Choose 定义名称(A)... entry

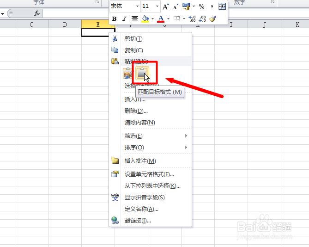[x=151, y=209]
